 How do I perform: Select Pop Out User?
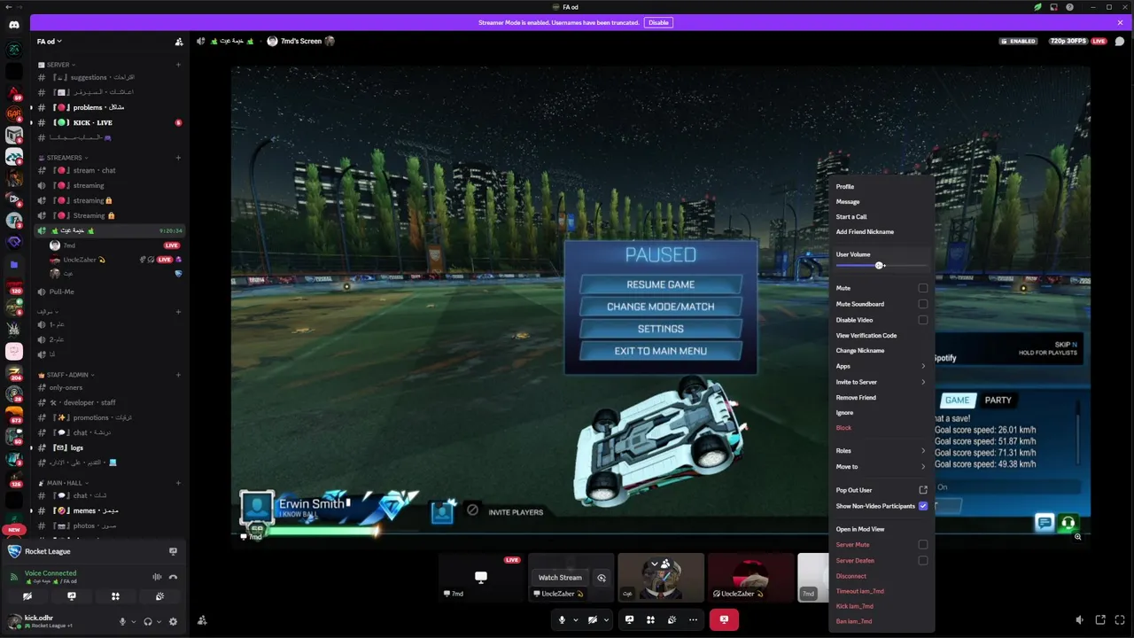tap(881, 490)
